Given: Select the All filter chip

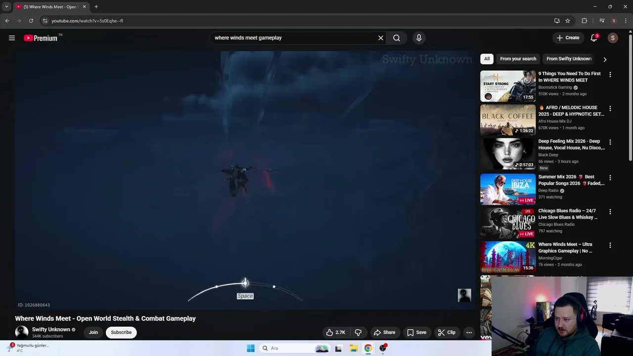Looking at the screenshot, I should click(x=487, y=59).
